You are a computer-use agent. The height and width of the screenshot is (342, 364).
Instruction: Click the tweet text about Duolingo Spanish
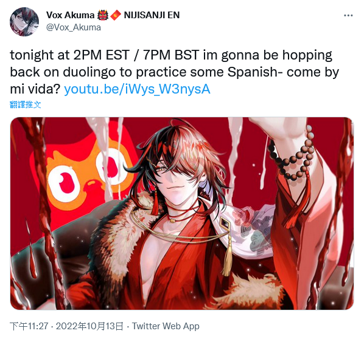tap(175, 72)
